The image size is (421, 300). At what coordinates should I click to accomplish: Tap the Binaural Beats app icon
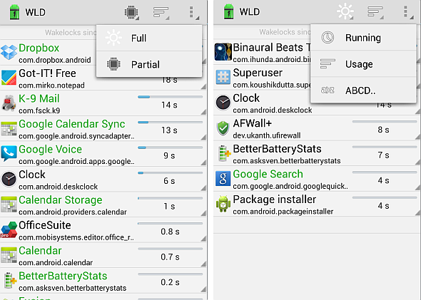coord(223,51)
